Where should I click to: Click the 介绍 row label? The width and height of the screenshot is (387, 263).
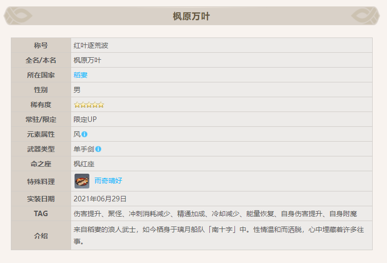[x=41, y=235]
